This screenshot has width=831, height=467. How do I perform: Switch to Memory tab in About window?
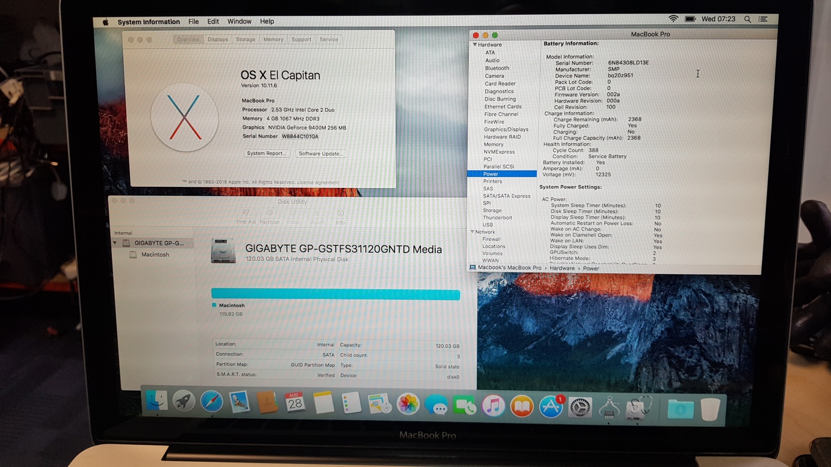tap(273, 39)
